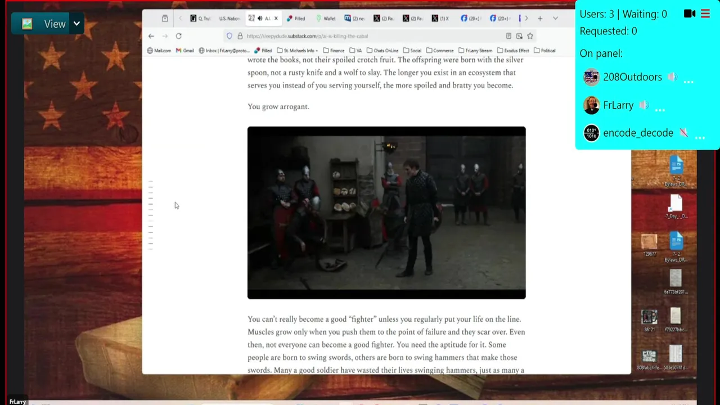Viewport: 720px width, 405px height.
Task: Open options dots for encode_decode
Action: 700,138
